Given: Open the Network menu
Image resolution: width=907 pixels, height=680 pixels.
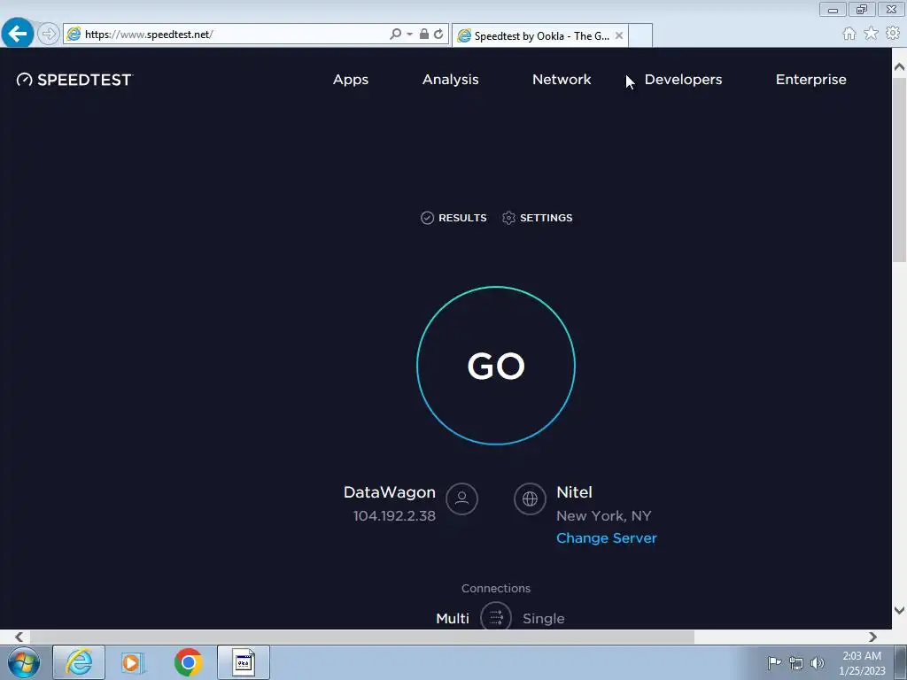Looking at the screenshot, I should [562, 79].
